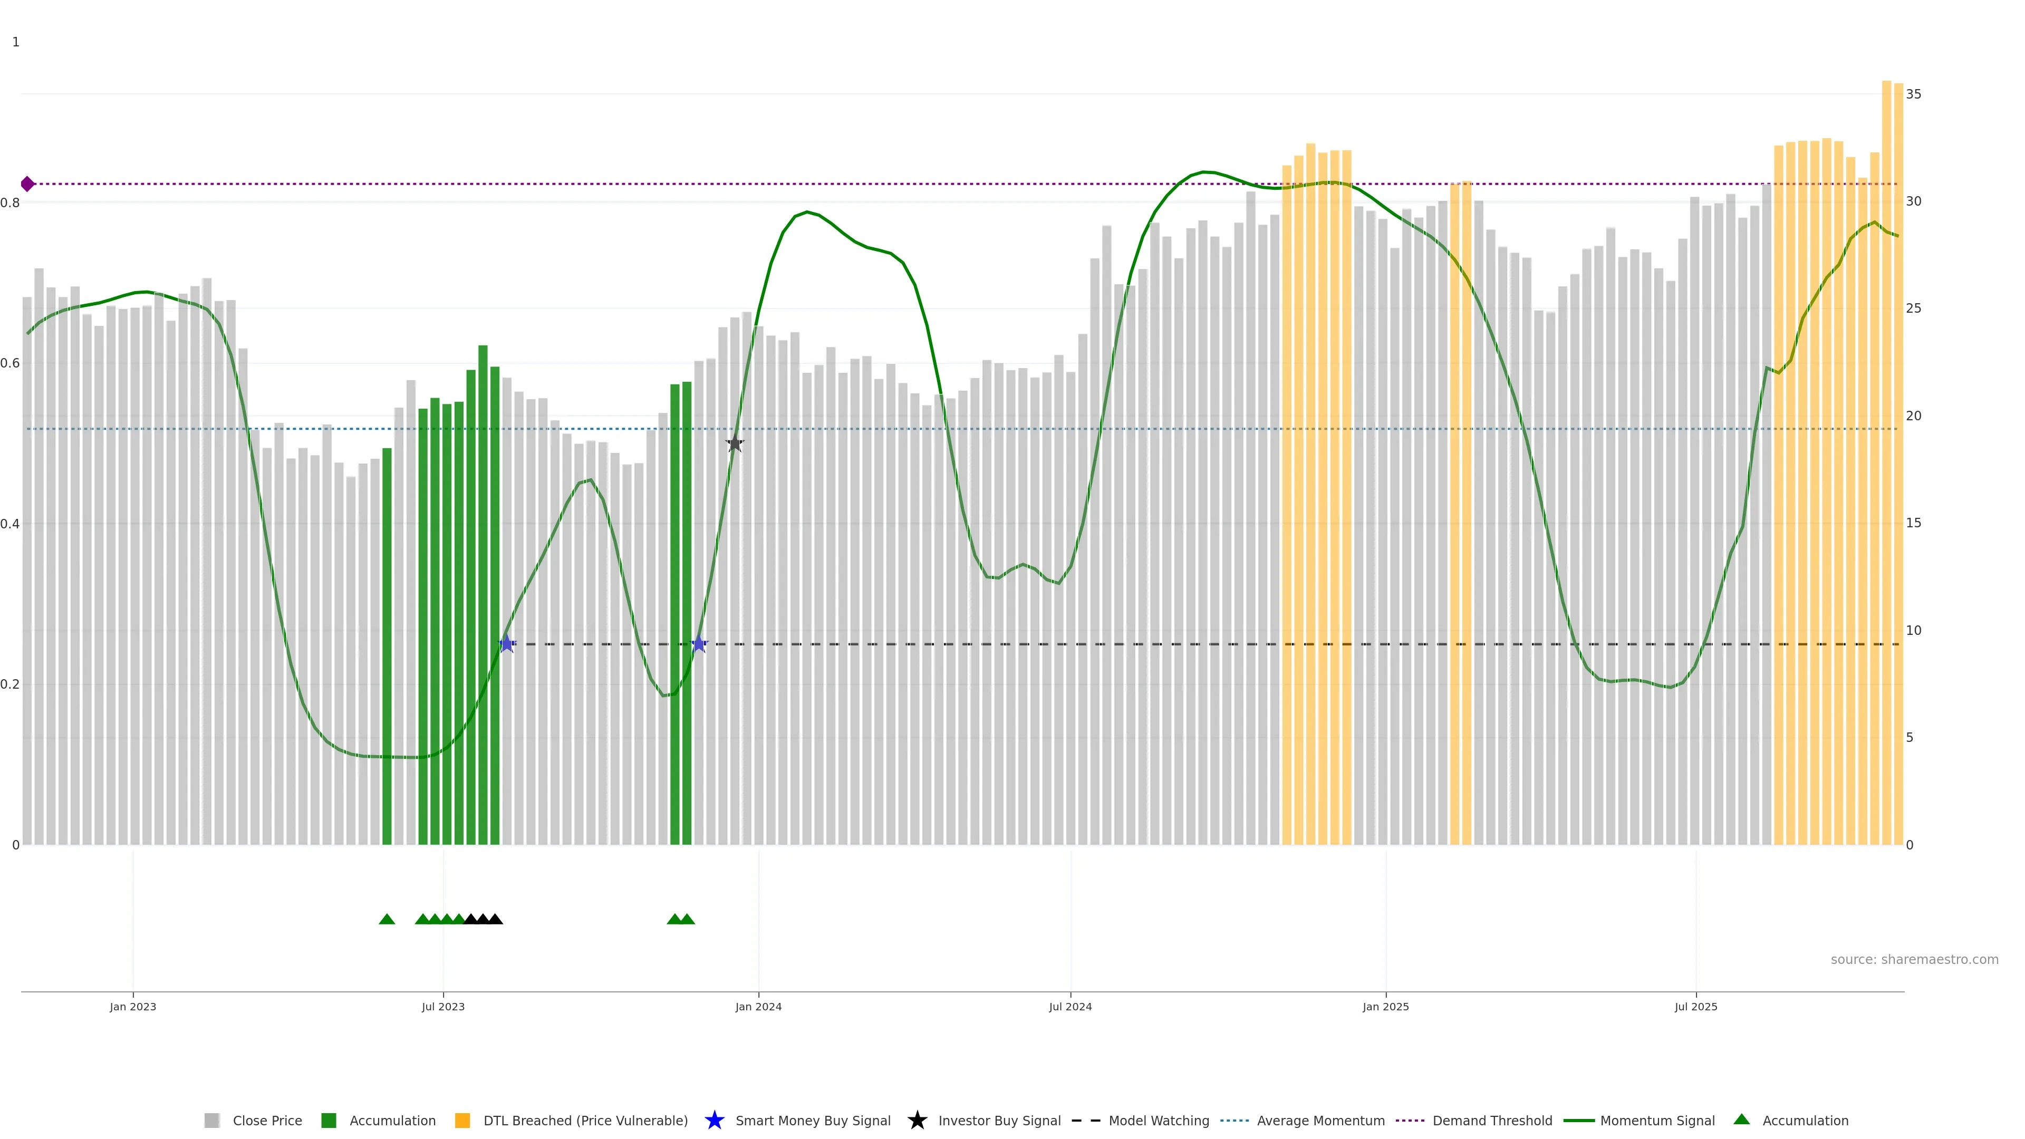2025x1139 pixels.
Task: Click the Jan 2024 x-axis label
Action: click(758, 1006)
